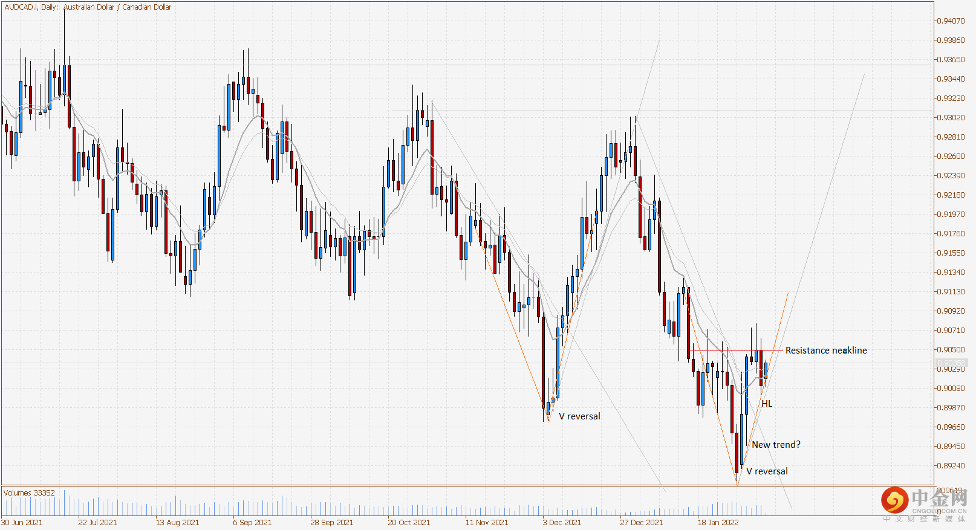Image resolution: width=976 pixels, height=530 pixels.
Task: Click the 0.91130 price axis value
Action: (951, 292)
